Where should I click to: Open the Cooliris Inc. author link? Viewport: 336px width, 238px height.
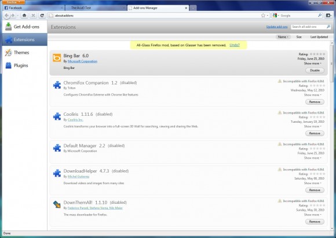[75, 120]
